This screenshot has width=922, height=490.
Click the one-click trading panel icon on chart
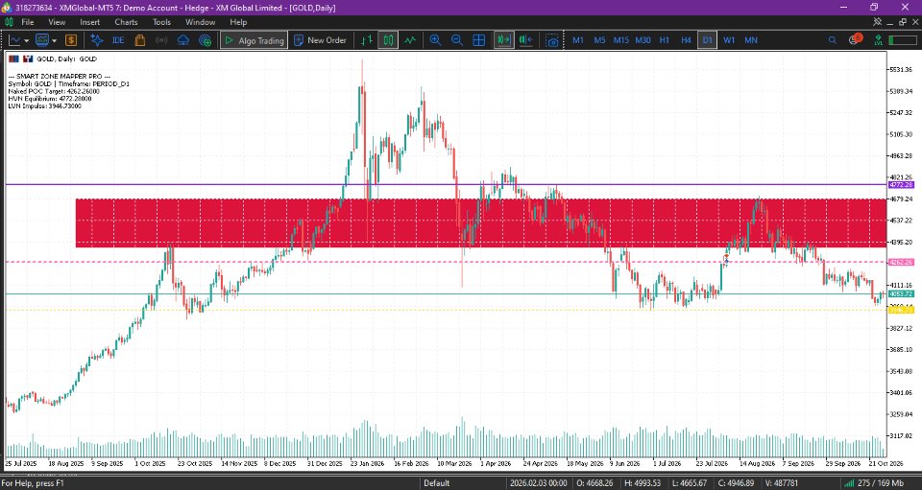pyautogui.click(x=28, y=58)
